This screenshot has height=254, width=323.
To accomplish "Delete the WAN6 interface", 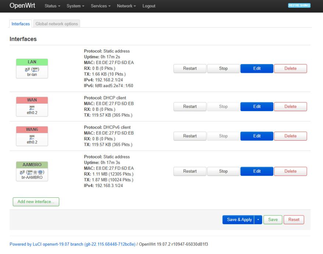I will tap(290, 136).
